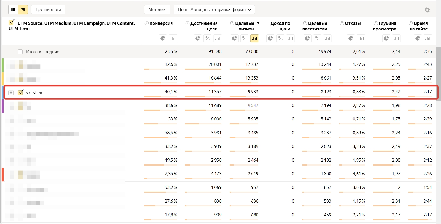Toggle the highlighted bar chart for Целевые визиты
Image resolution: width=441 pixels, height=224 pixels.
point(254,39)
